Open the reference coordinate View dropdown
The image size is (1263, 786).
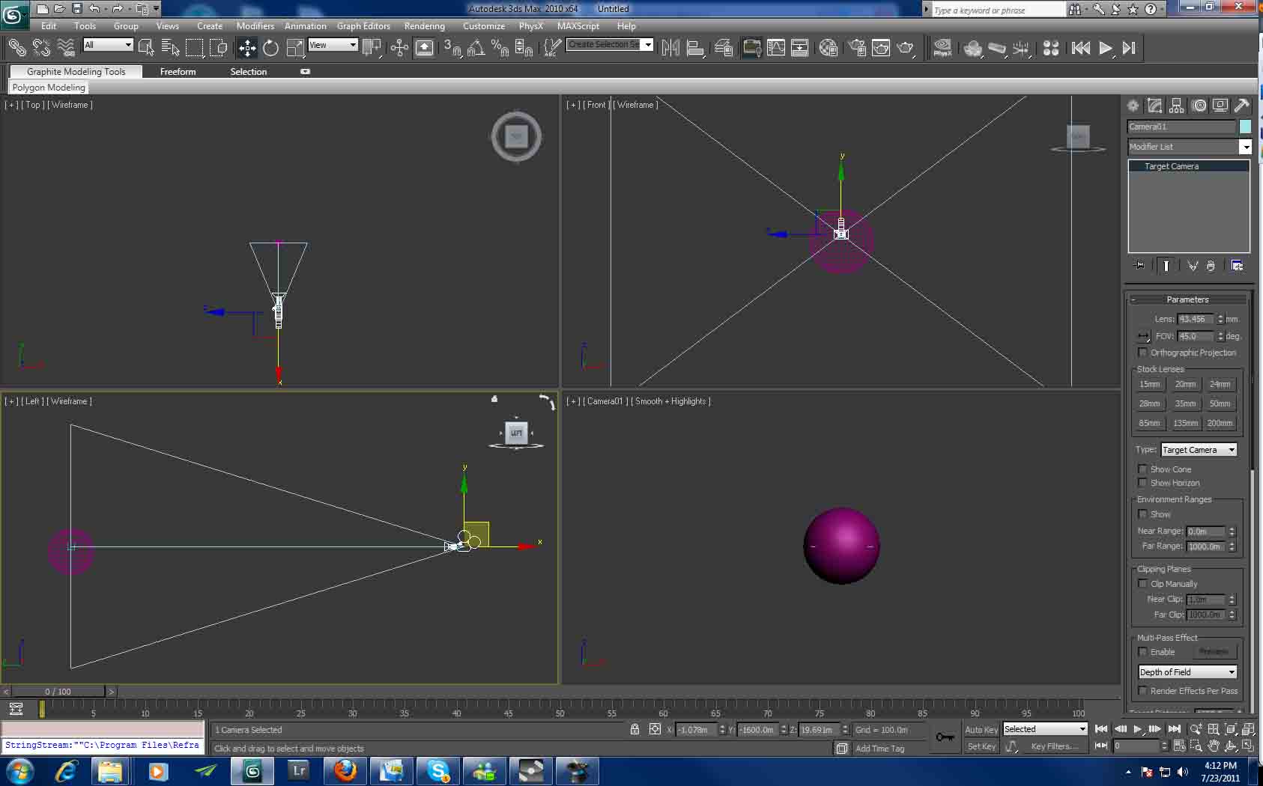point(333,45)
